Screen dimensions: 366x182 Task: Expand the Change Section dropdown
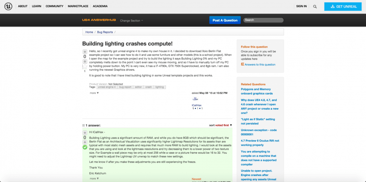tap(131, 20)
